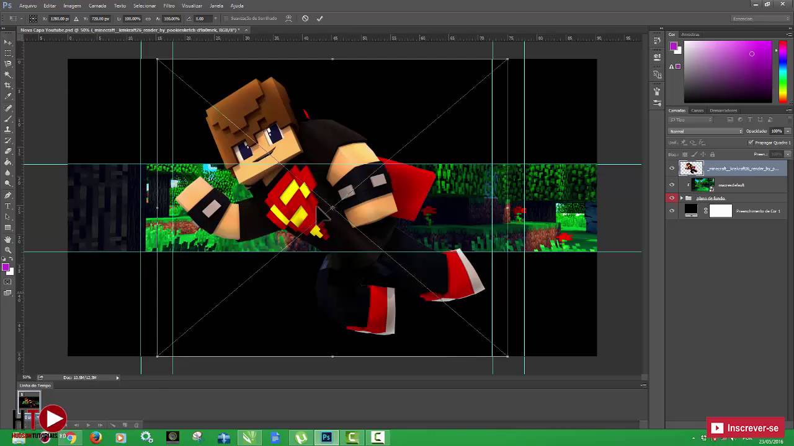Duplicate selected frame in timeline
Viewport: 794px width, 446px height.
(124, 425)
